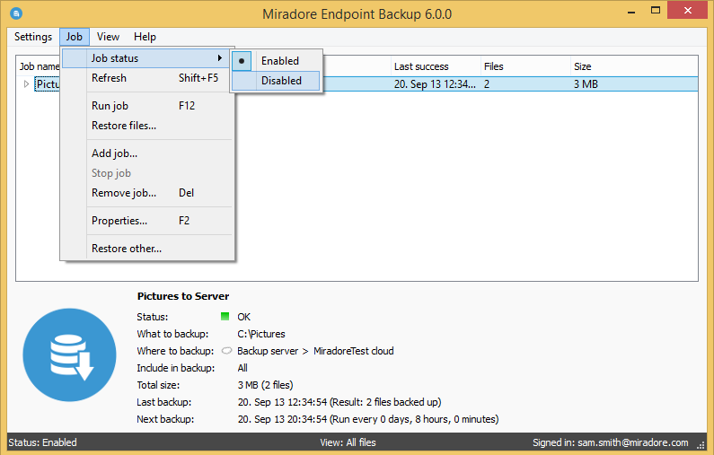714x455 pixels.
Task: Open the Help menu
Action: click(x=145, y=37)
